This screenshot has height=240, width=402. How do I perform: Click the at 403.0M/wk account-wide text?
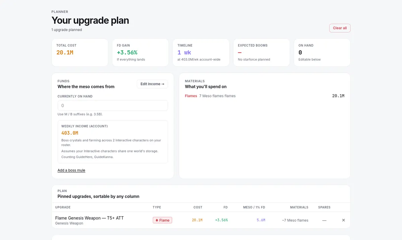click(199, 59)
